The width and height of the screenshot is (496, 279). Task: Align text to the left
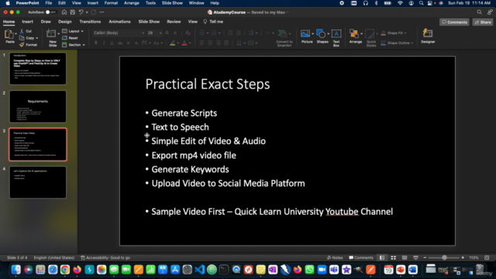[x=202, y=43]
